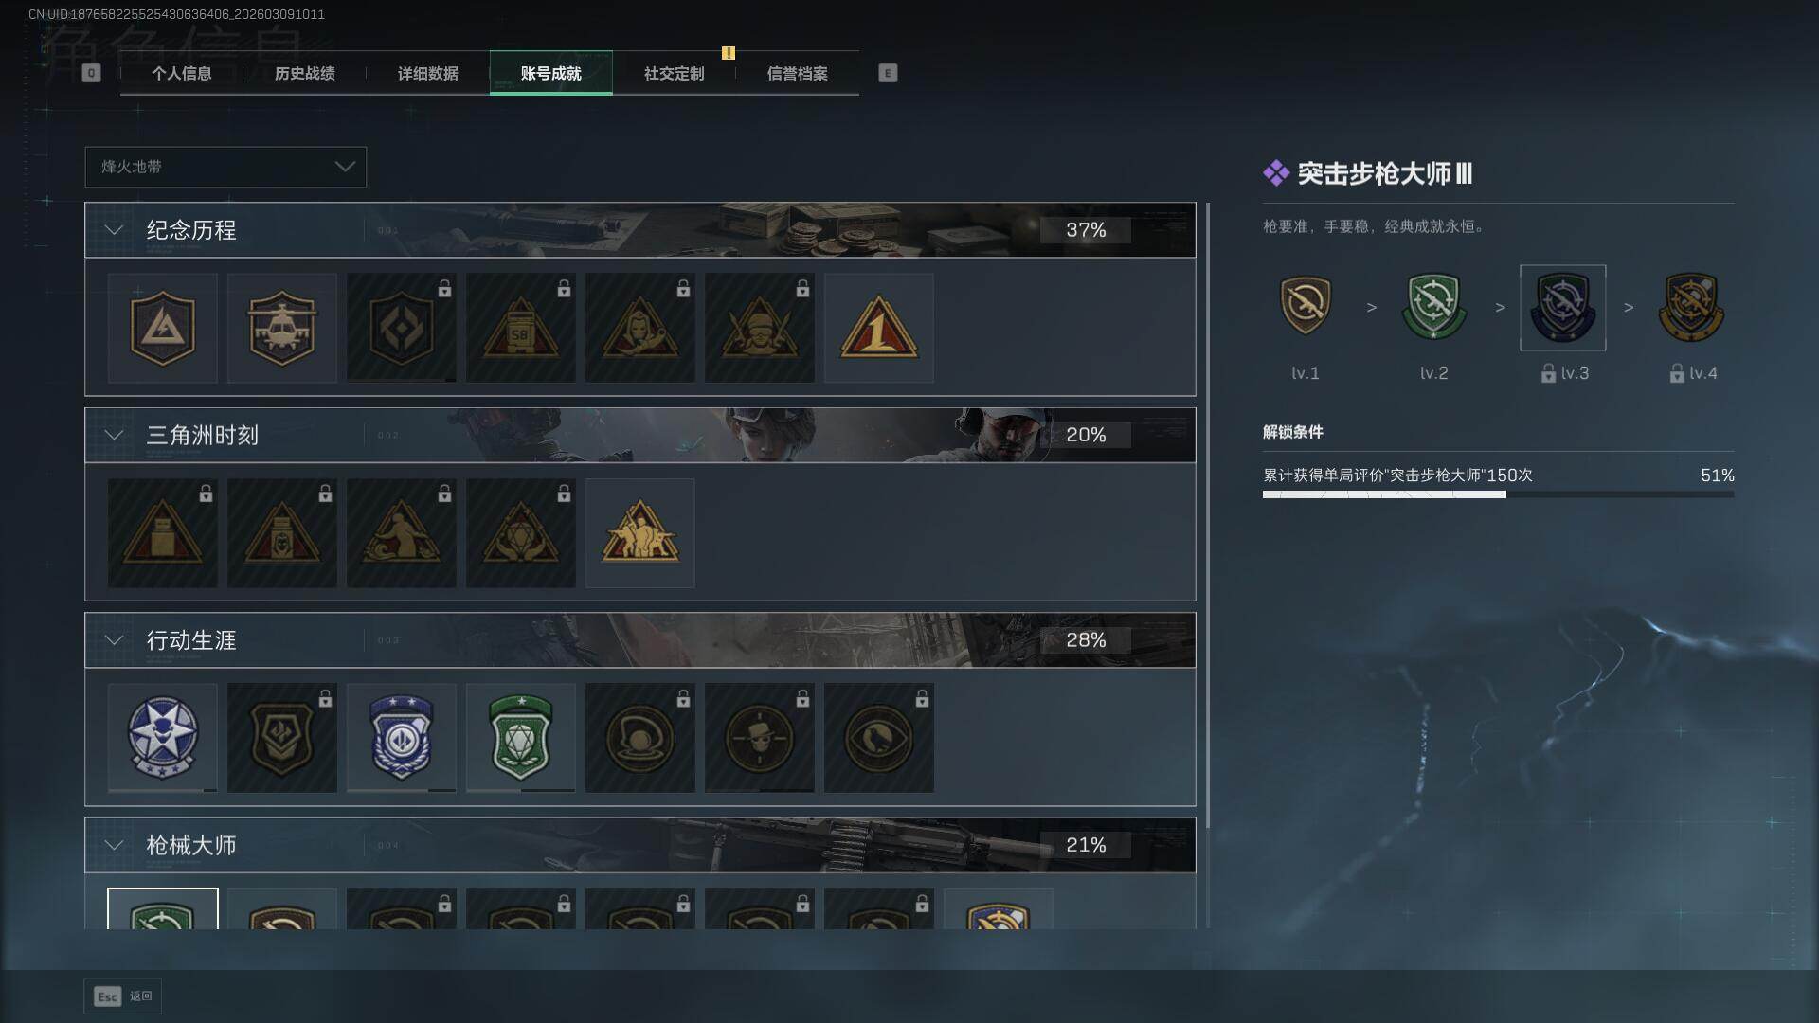This screenshot has height=1023, width=1819.
Task: Select the blue laurel shield badge
Action: [x=401, y=737]
